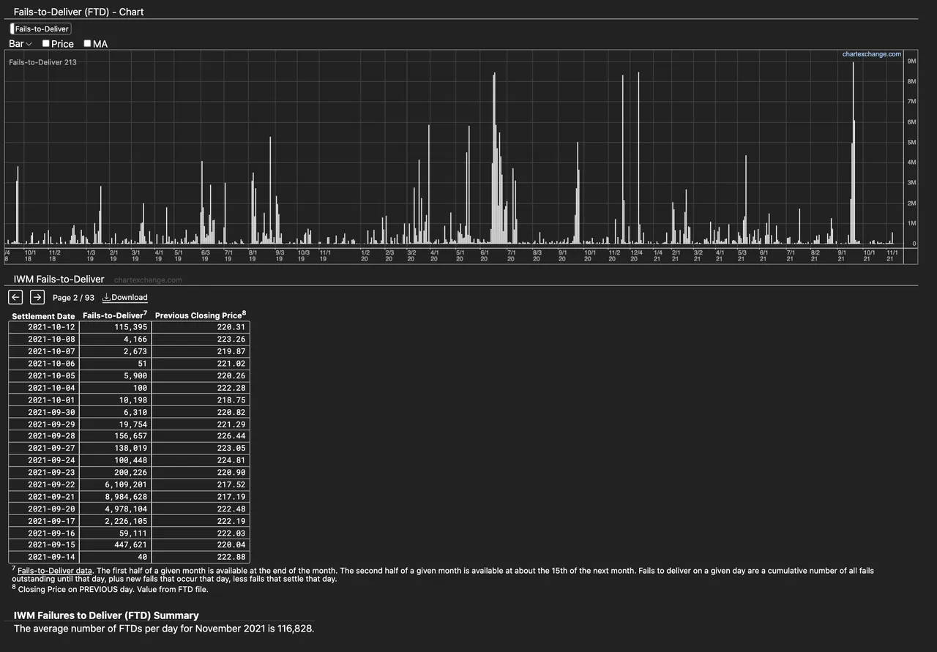The image size is (937, 652).
Task: Click the 8,984,628 fails-to-deliver value
Action: coord(126,497)
